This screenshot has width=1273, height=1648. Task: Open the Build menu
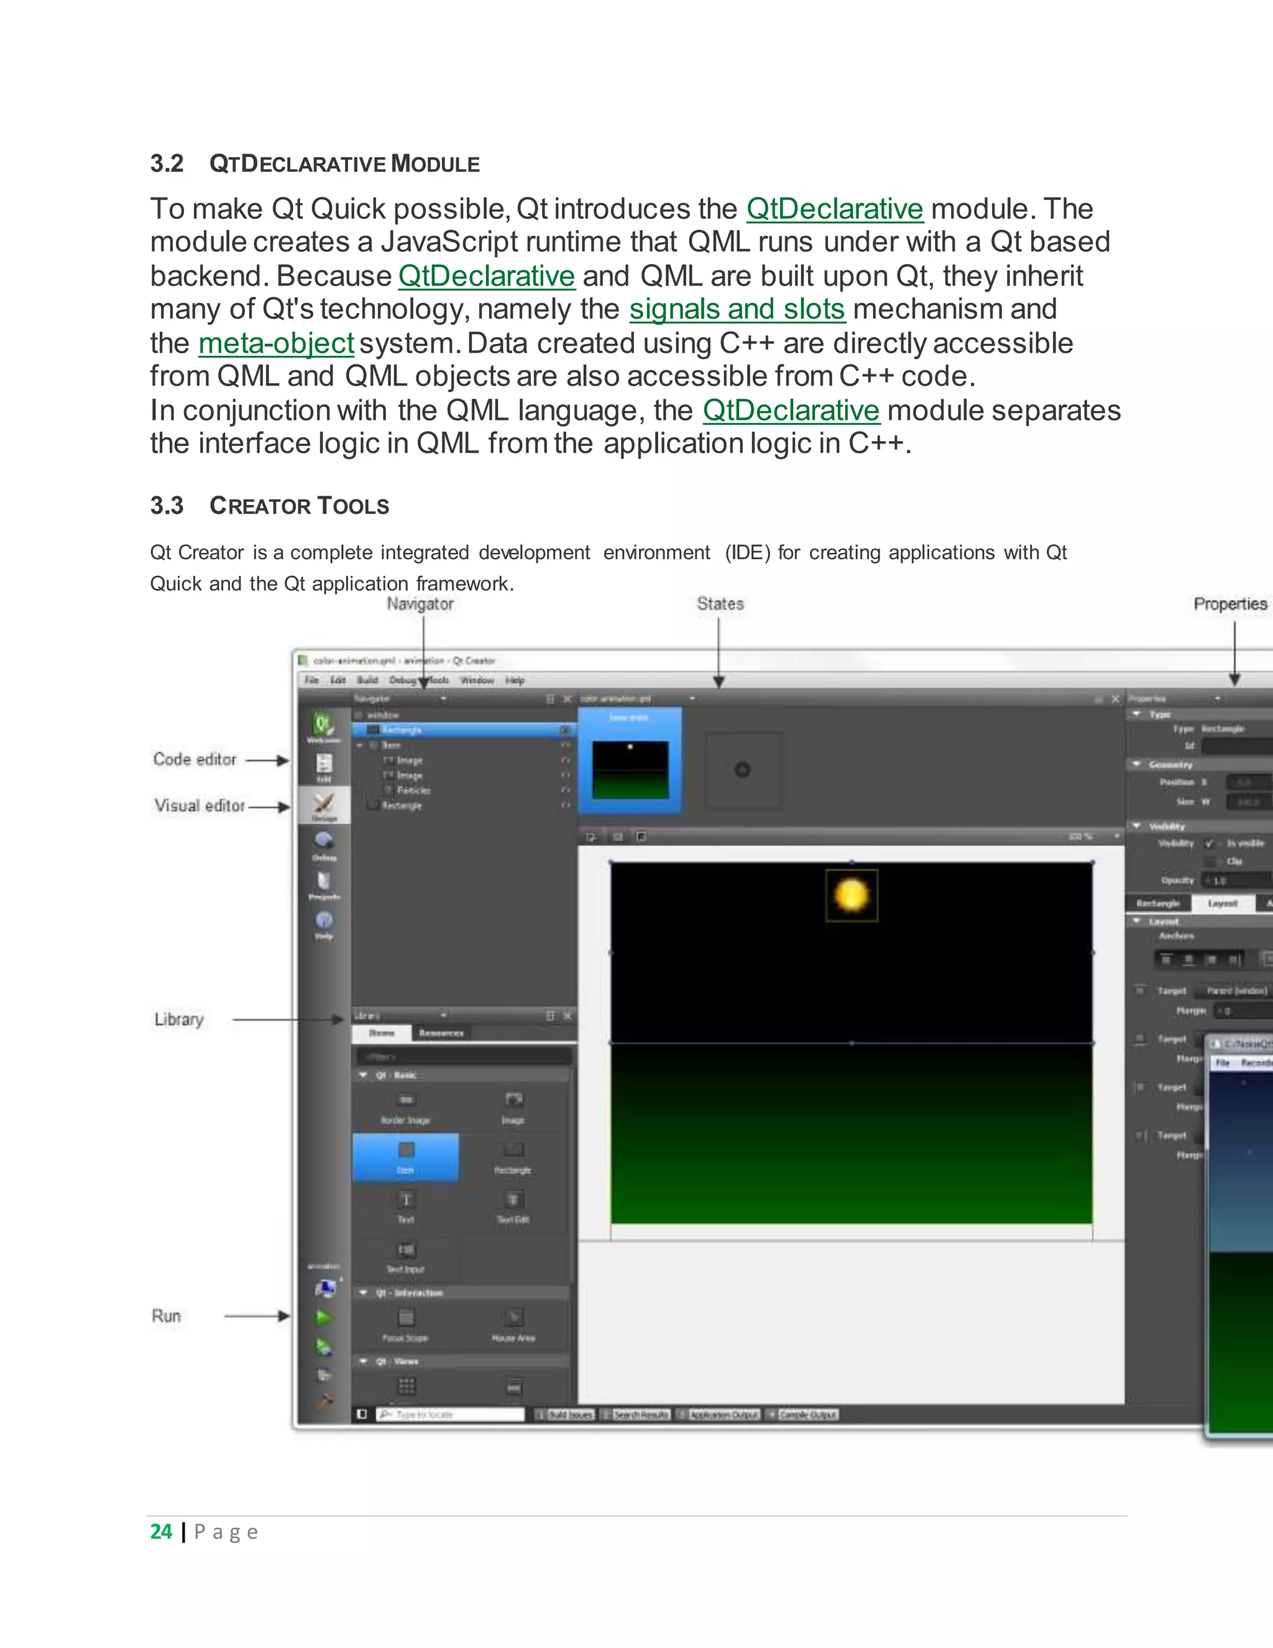coord(367,680)
